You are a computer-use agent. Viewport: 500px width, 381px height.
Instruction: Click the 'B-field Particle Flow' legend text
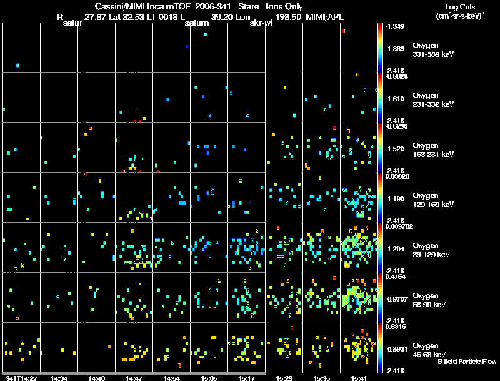[467, 362]
